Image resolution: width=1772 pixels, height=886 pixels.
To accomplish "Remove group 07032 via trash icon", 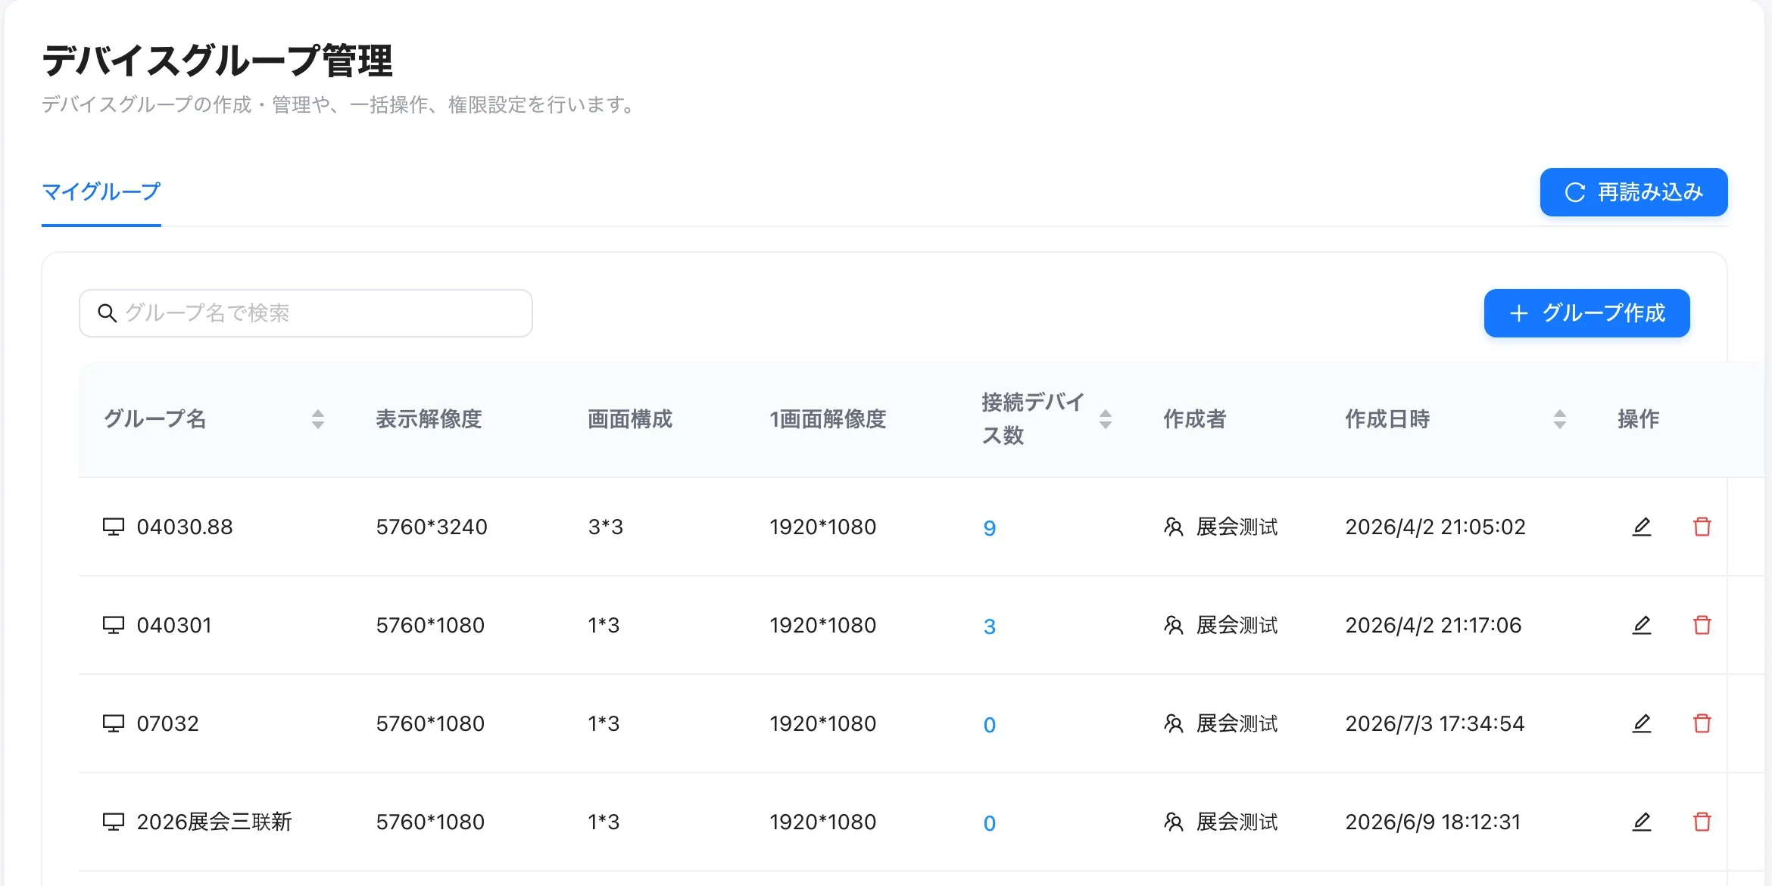I will point(1702,723).
